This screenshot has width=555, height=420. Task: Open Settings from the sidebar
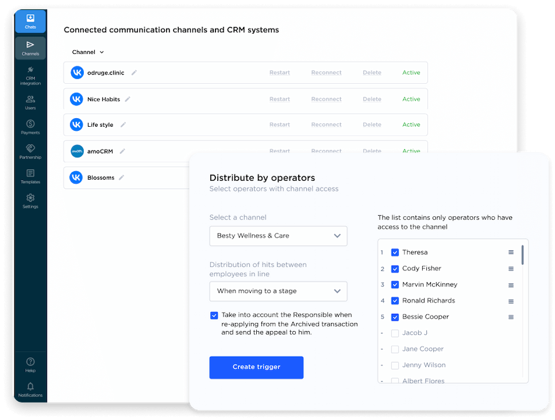point(30,201)
